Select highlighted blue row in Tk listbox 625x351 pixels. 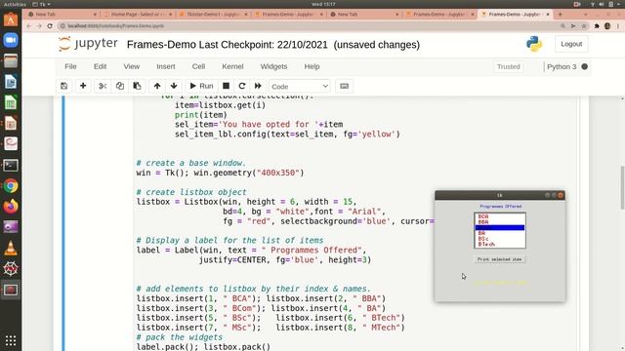[500, 227]
